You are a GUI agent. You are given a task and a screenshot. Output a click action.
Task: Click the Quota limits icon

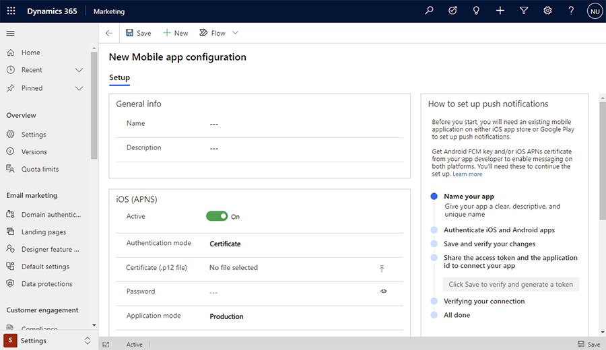coord(10,169)
